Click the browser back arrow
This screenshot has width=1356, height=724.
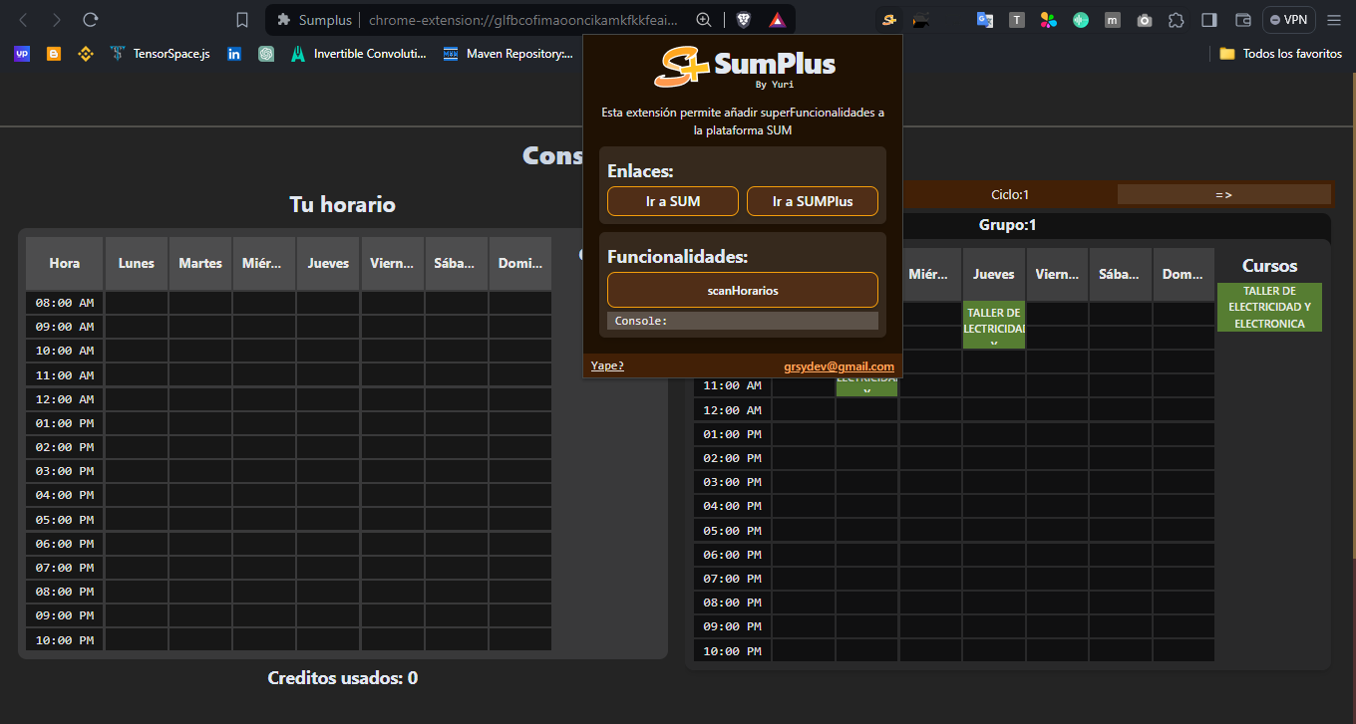point(24,20)
